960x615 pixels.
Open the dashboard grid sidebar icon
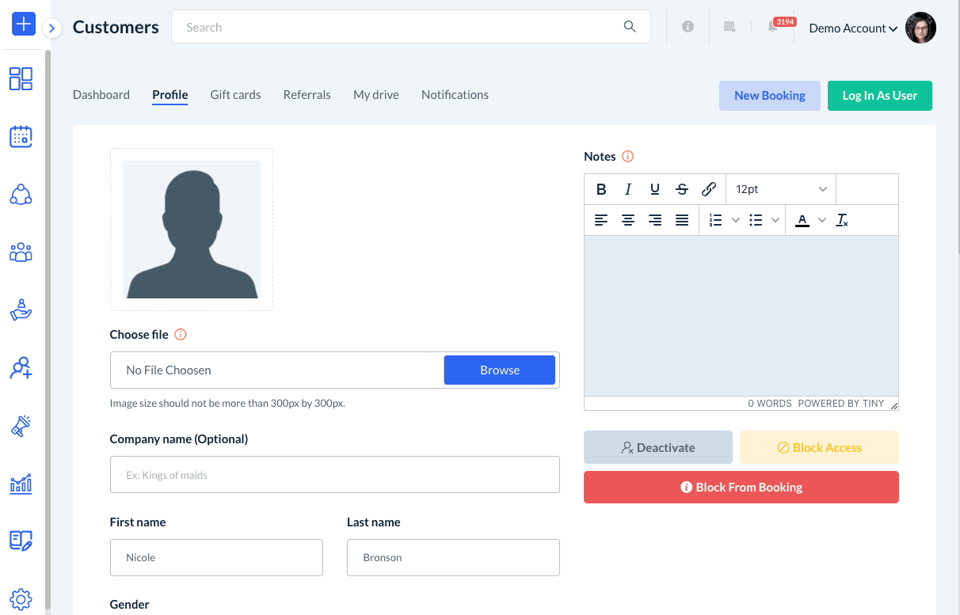click(21, 78)
